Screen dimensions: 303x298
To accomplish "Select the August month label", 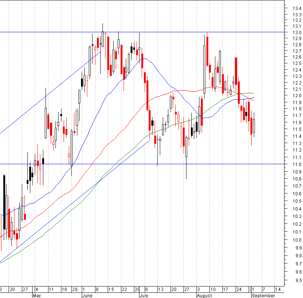I will tap(204, 296).
